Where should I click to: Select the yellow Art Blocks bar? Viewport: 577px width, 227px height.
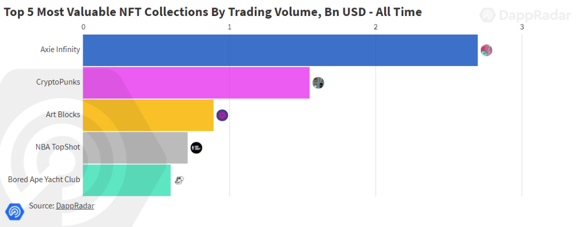tap(149, 115)
